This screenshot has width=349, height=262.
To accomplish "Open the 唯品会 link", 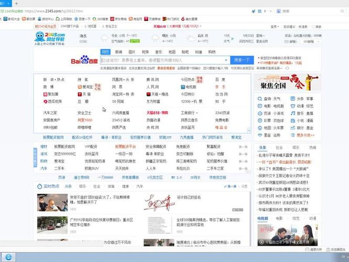I will pos(221,128).
